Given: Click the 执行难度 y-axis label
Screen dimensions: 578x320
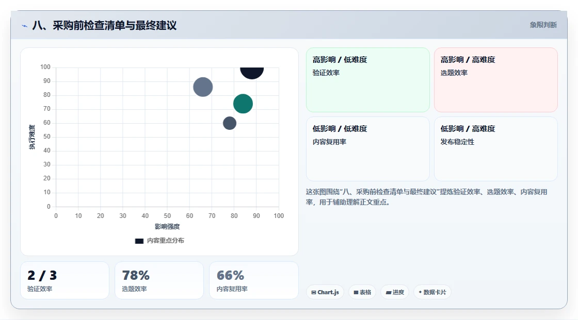Looking at the screenshot, I should [32, 137].
